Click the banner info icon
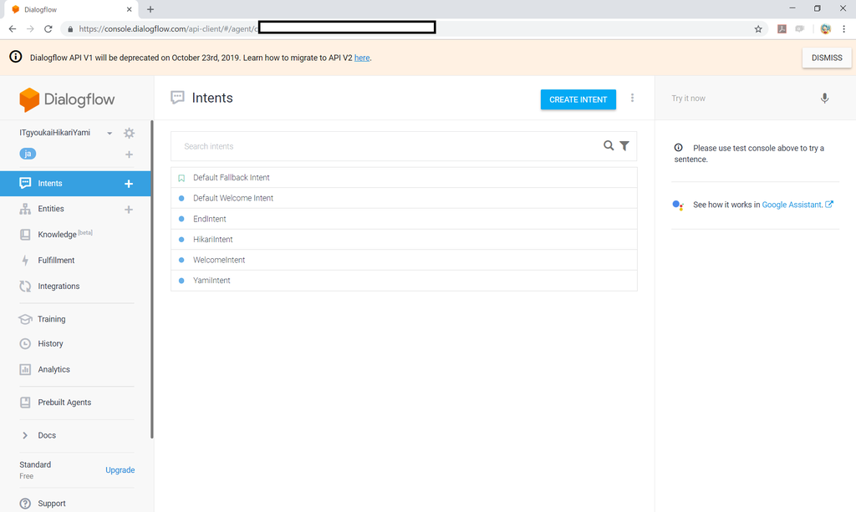The height and width of the screenshot is (512, 856). tap(16, 57)
